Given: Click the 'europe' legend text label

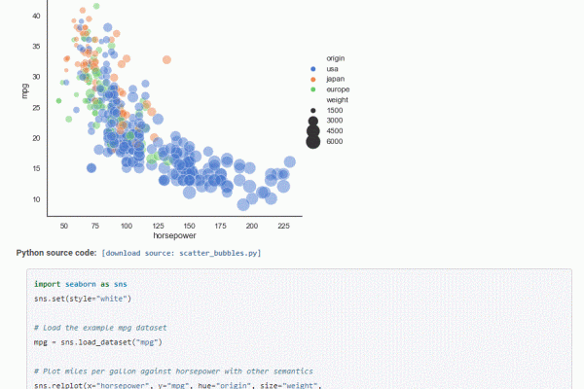Looking at the screenshot, I should (x=340, y=89).
